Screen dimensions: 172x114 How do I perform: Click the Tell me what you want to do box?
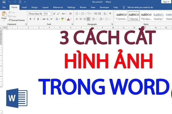click(140, 7)
